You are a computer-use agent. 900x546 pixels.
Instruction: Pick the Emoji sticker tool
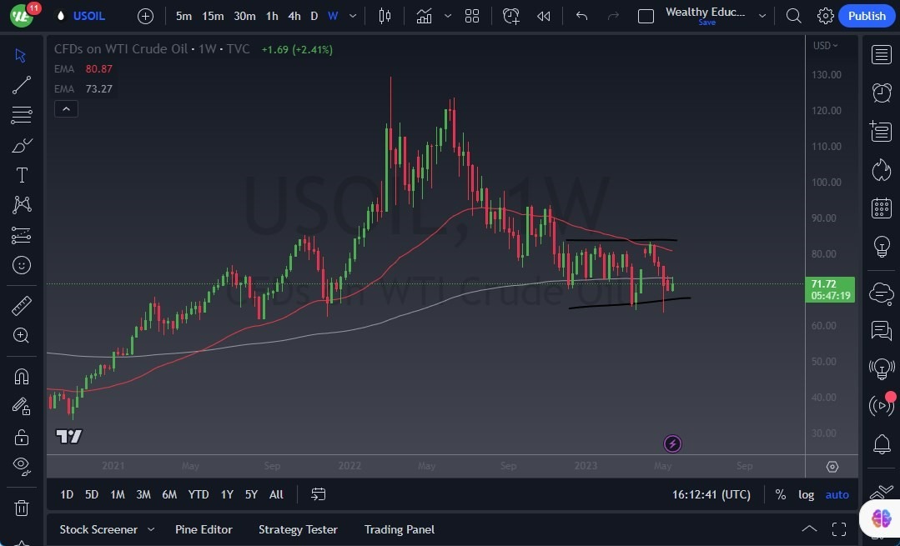(22, 265)
